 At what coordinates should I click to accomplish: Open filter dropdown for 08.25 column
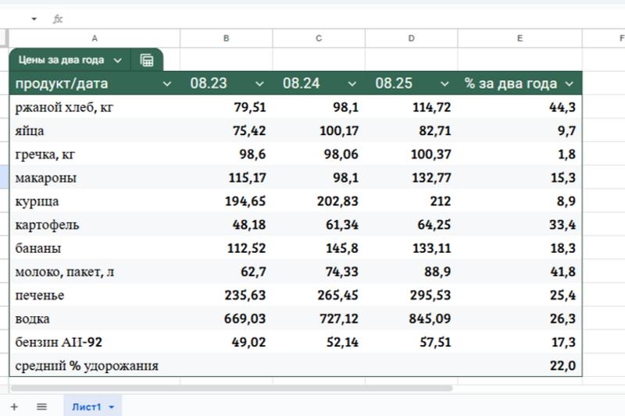(445, 84)
